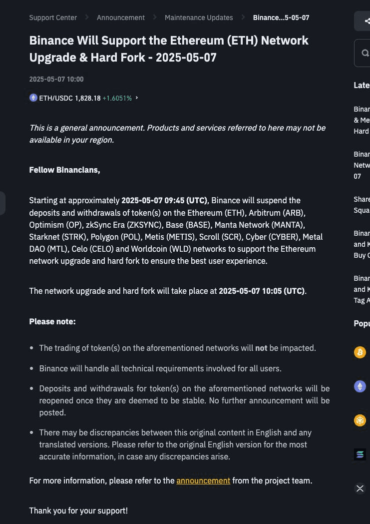Click the article title heading
This screenshot has height=524, width=370.
point(169,49)
